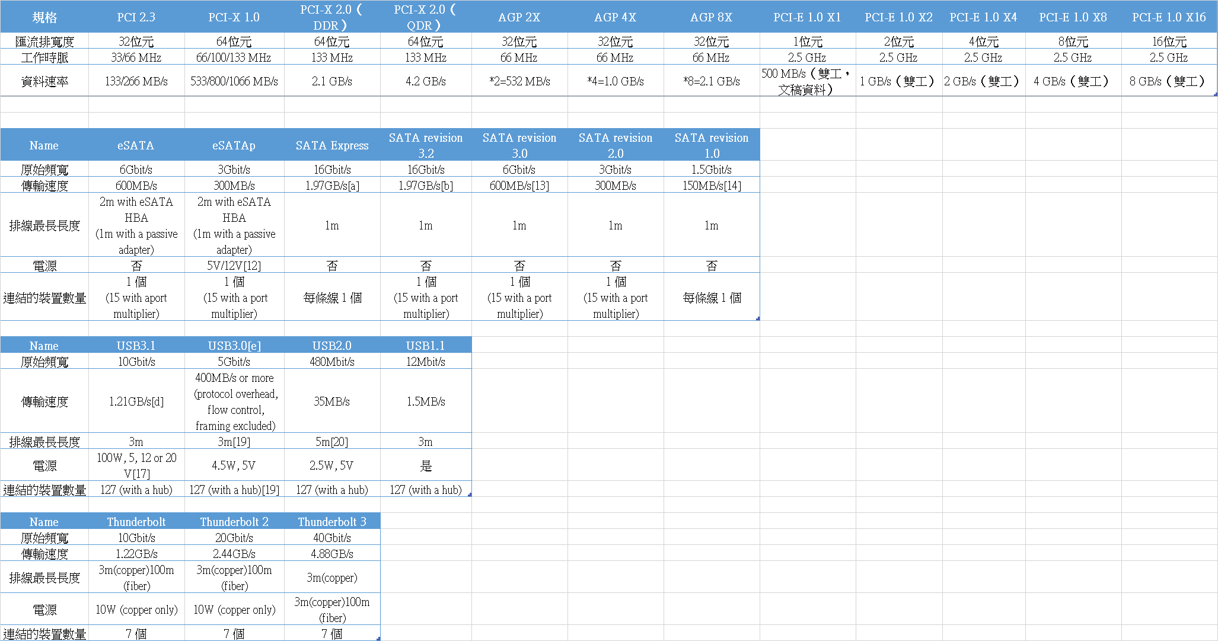Select the 1.97GB/s[a] cell
Viewport: 1218px width, 641px height.
tap(332, 185)
